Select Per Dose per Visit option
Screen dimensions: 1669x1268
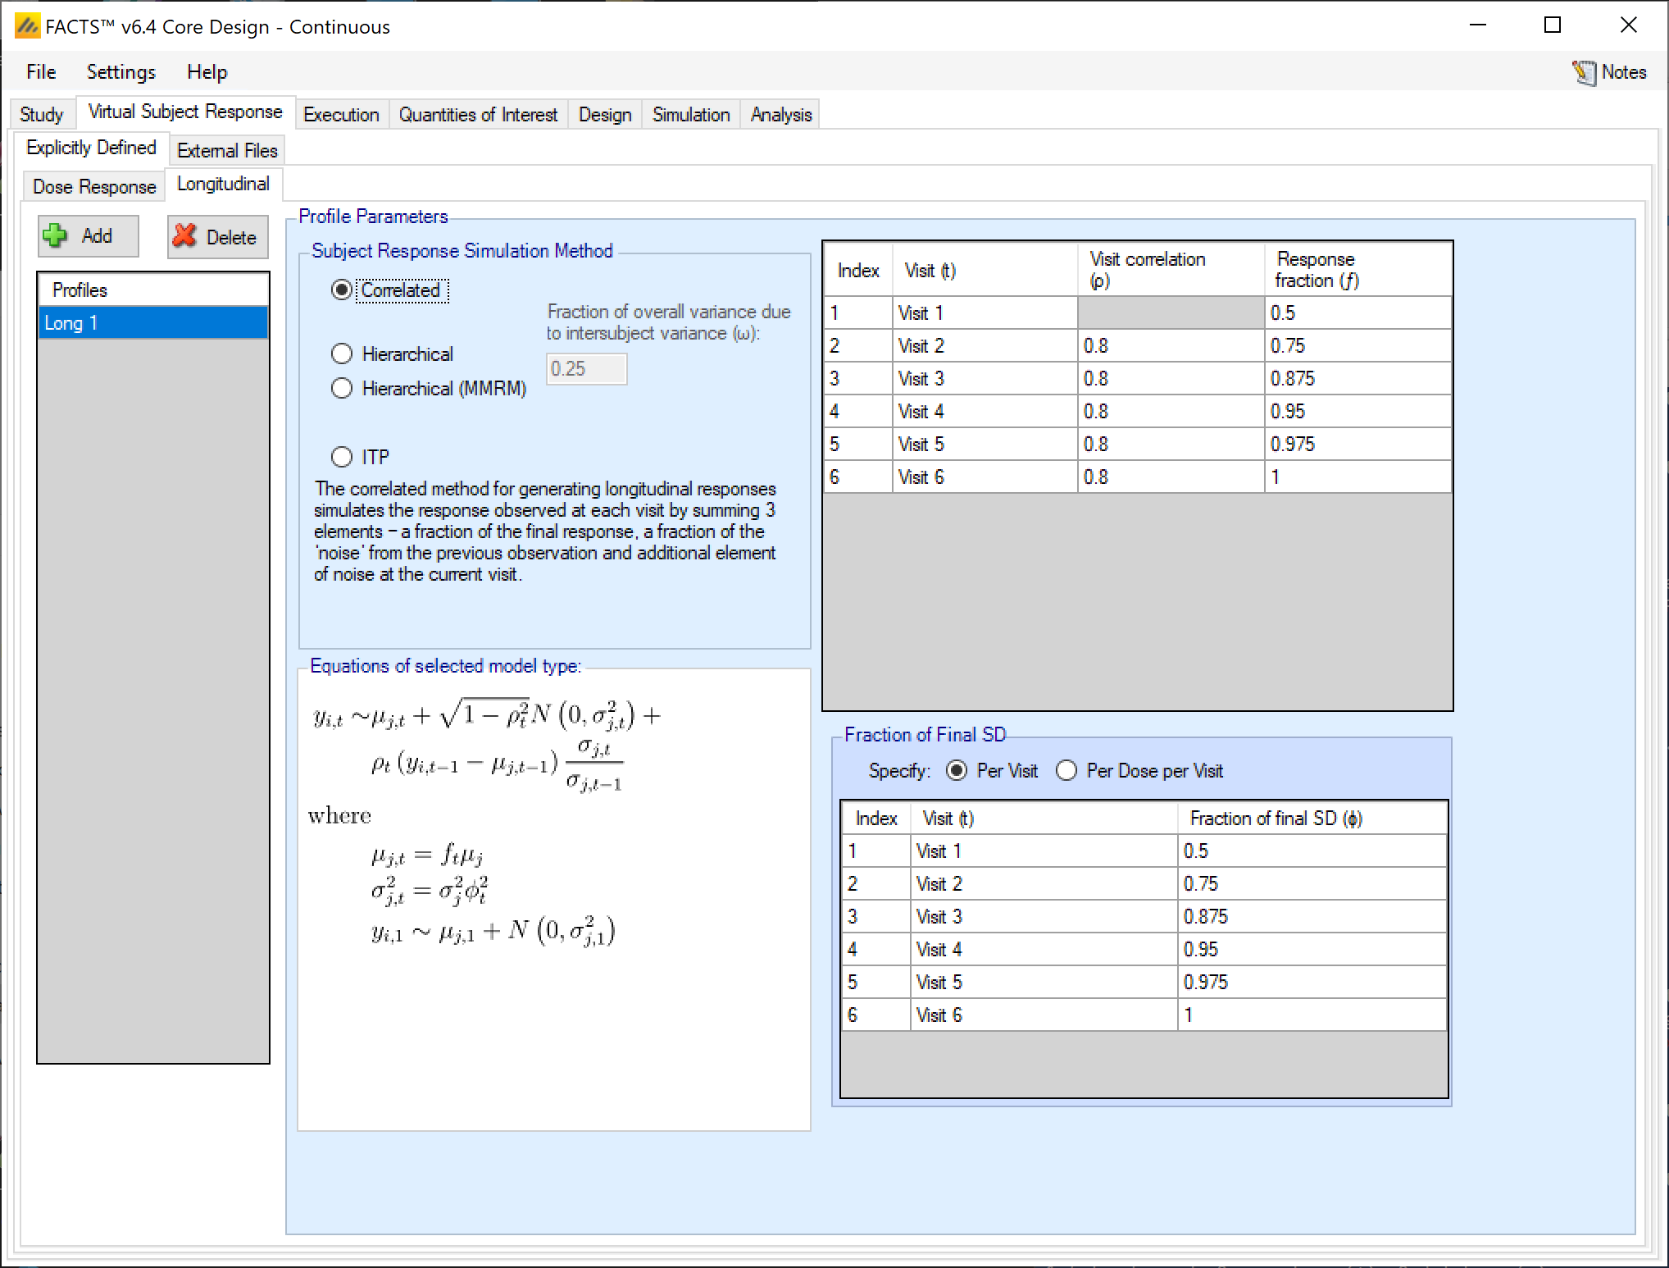pos(1066,771)
